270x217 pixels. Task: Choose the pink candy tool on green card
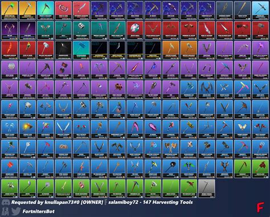pos(81,189)
